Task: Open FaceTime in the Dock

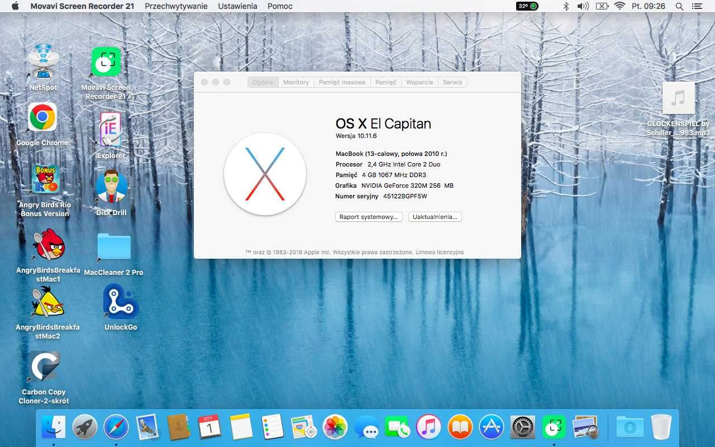Action: point(398,427)
